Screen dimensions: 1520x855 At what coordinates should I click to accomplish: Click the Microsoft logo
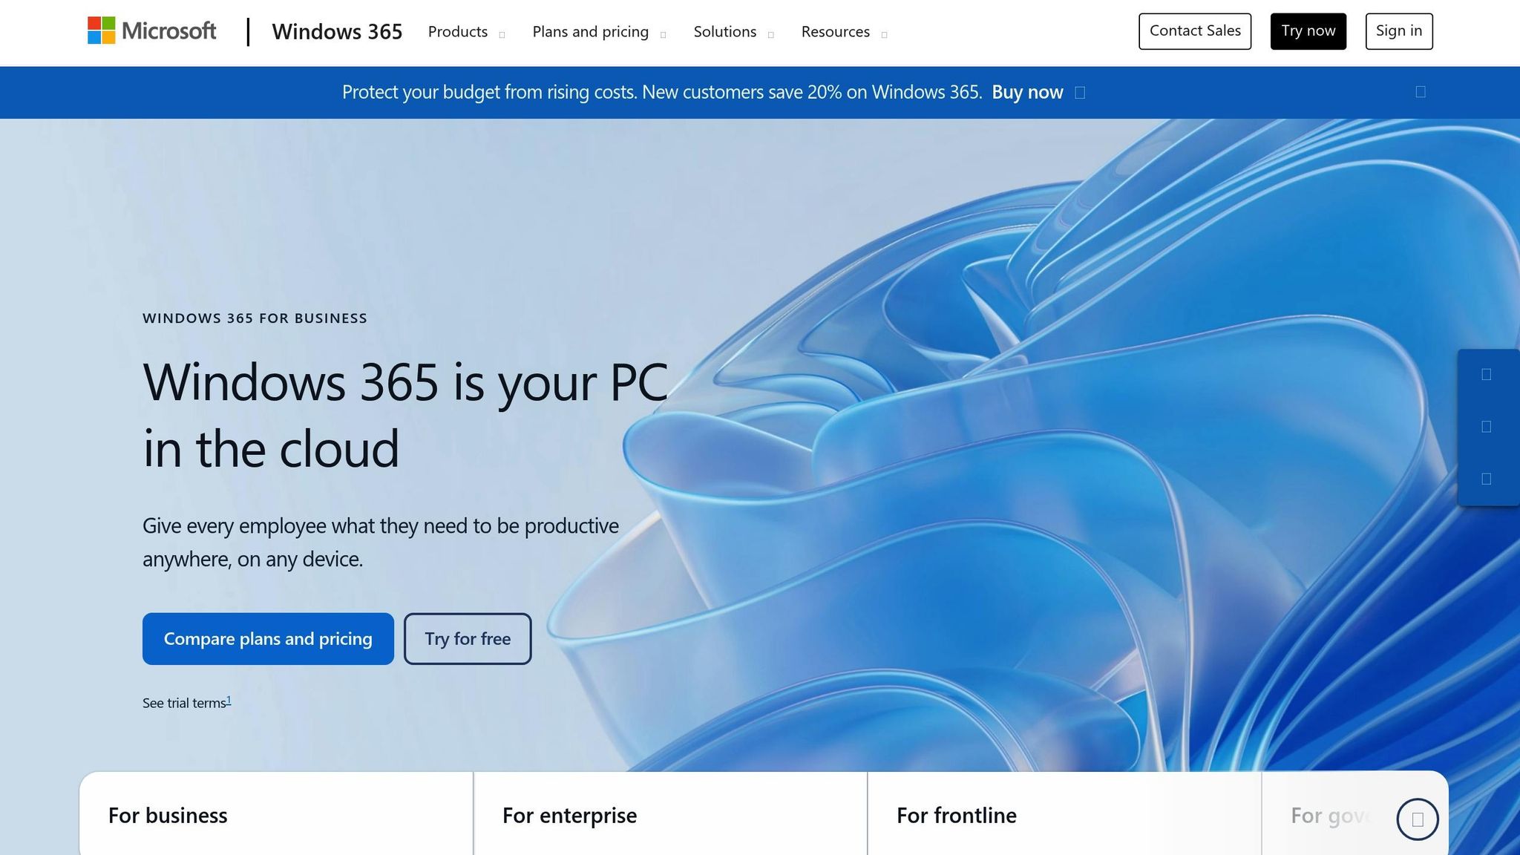click(x=152, y=31)
